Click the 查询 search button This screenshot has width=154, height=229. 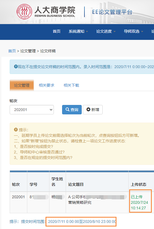click(72, 110)
